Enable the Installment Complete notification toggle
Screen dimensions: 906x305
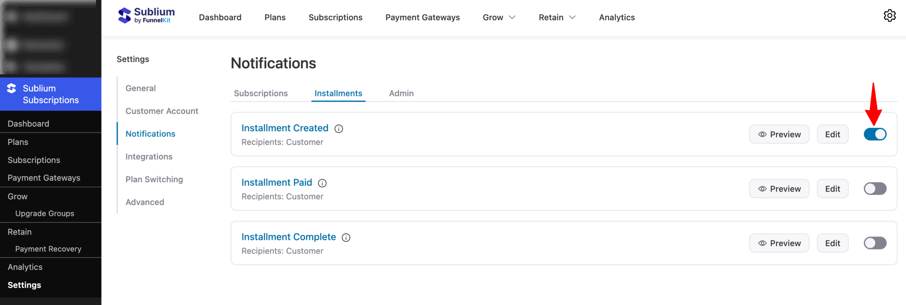pos(875,243)
